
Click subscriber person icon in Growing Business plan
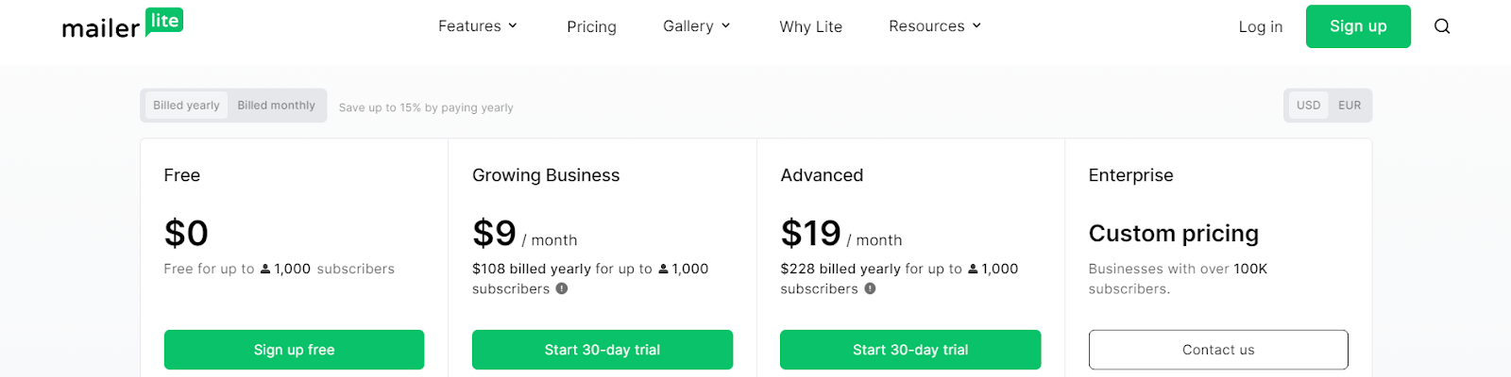(x=663, y=270)
